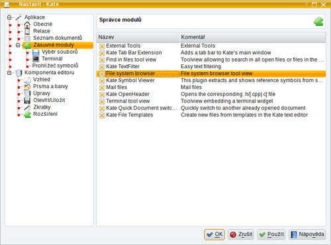Click the Písma a barvy palette icon
This screenshot has width=331, height=245.
[x=27, y=87]
